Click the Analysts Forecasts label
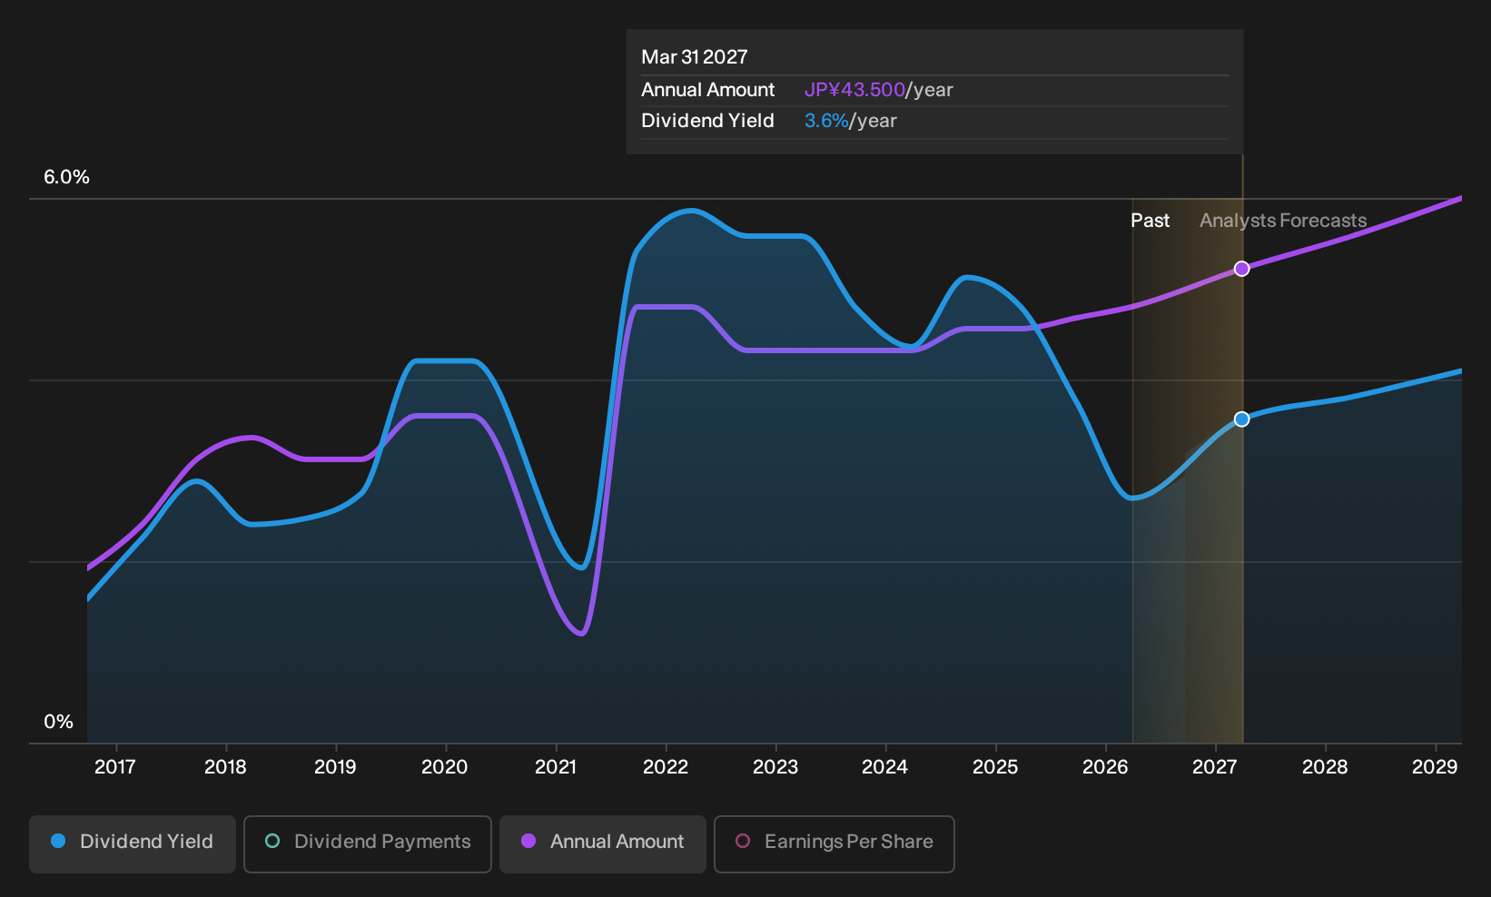The height and width of the screenshot is (897, 1491). 1283,221
